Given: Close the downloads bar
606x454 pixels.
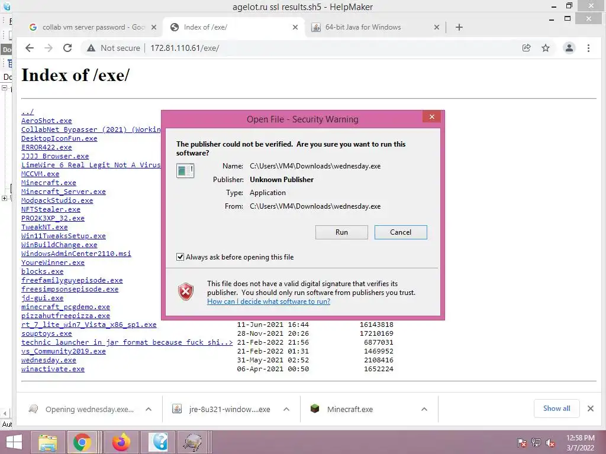Looking at the screenshot, I should [x=591, y=408].
